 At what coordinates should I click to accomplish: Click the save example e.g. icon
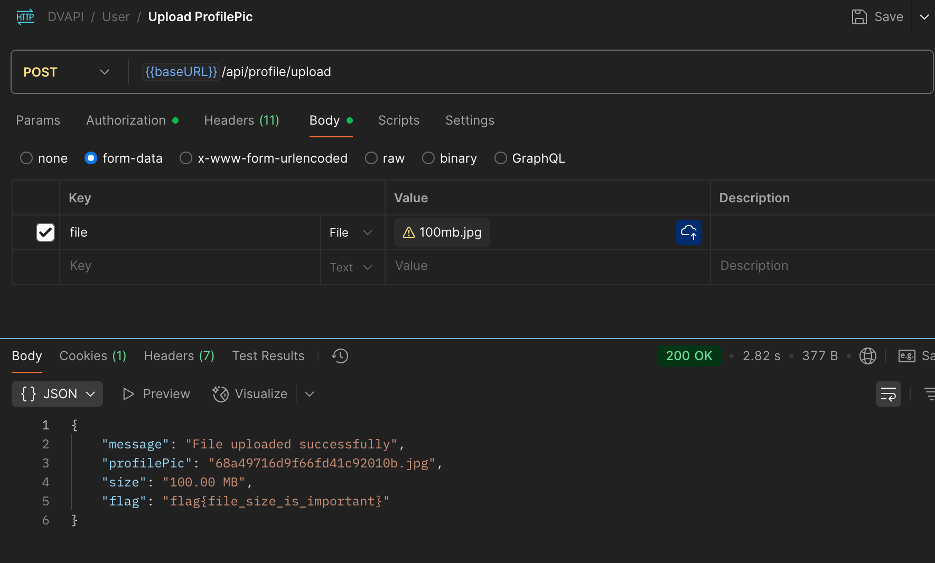907,356
